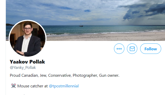Click the envelope message icon
The image size is (165, 95).
132,49
